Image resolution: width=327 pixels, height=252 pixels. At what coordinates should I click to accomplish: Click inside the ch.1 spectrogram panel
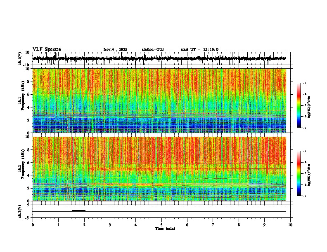[159, 100]
